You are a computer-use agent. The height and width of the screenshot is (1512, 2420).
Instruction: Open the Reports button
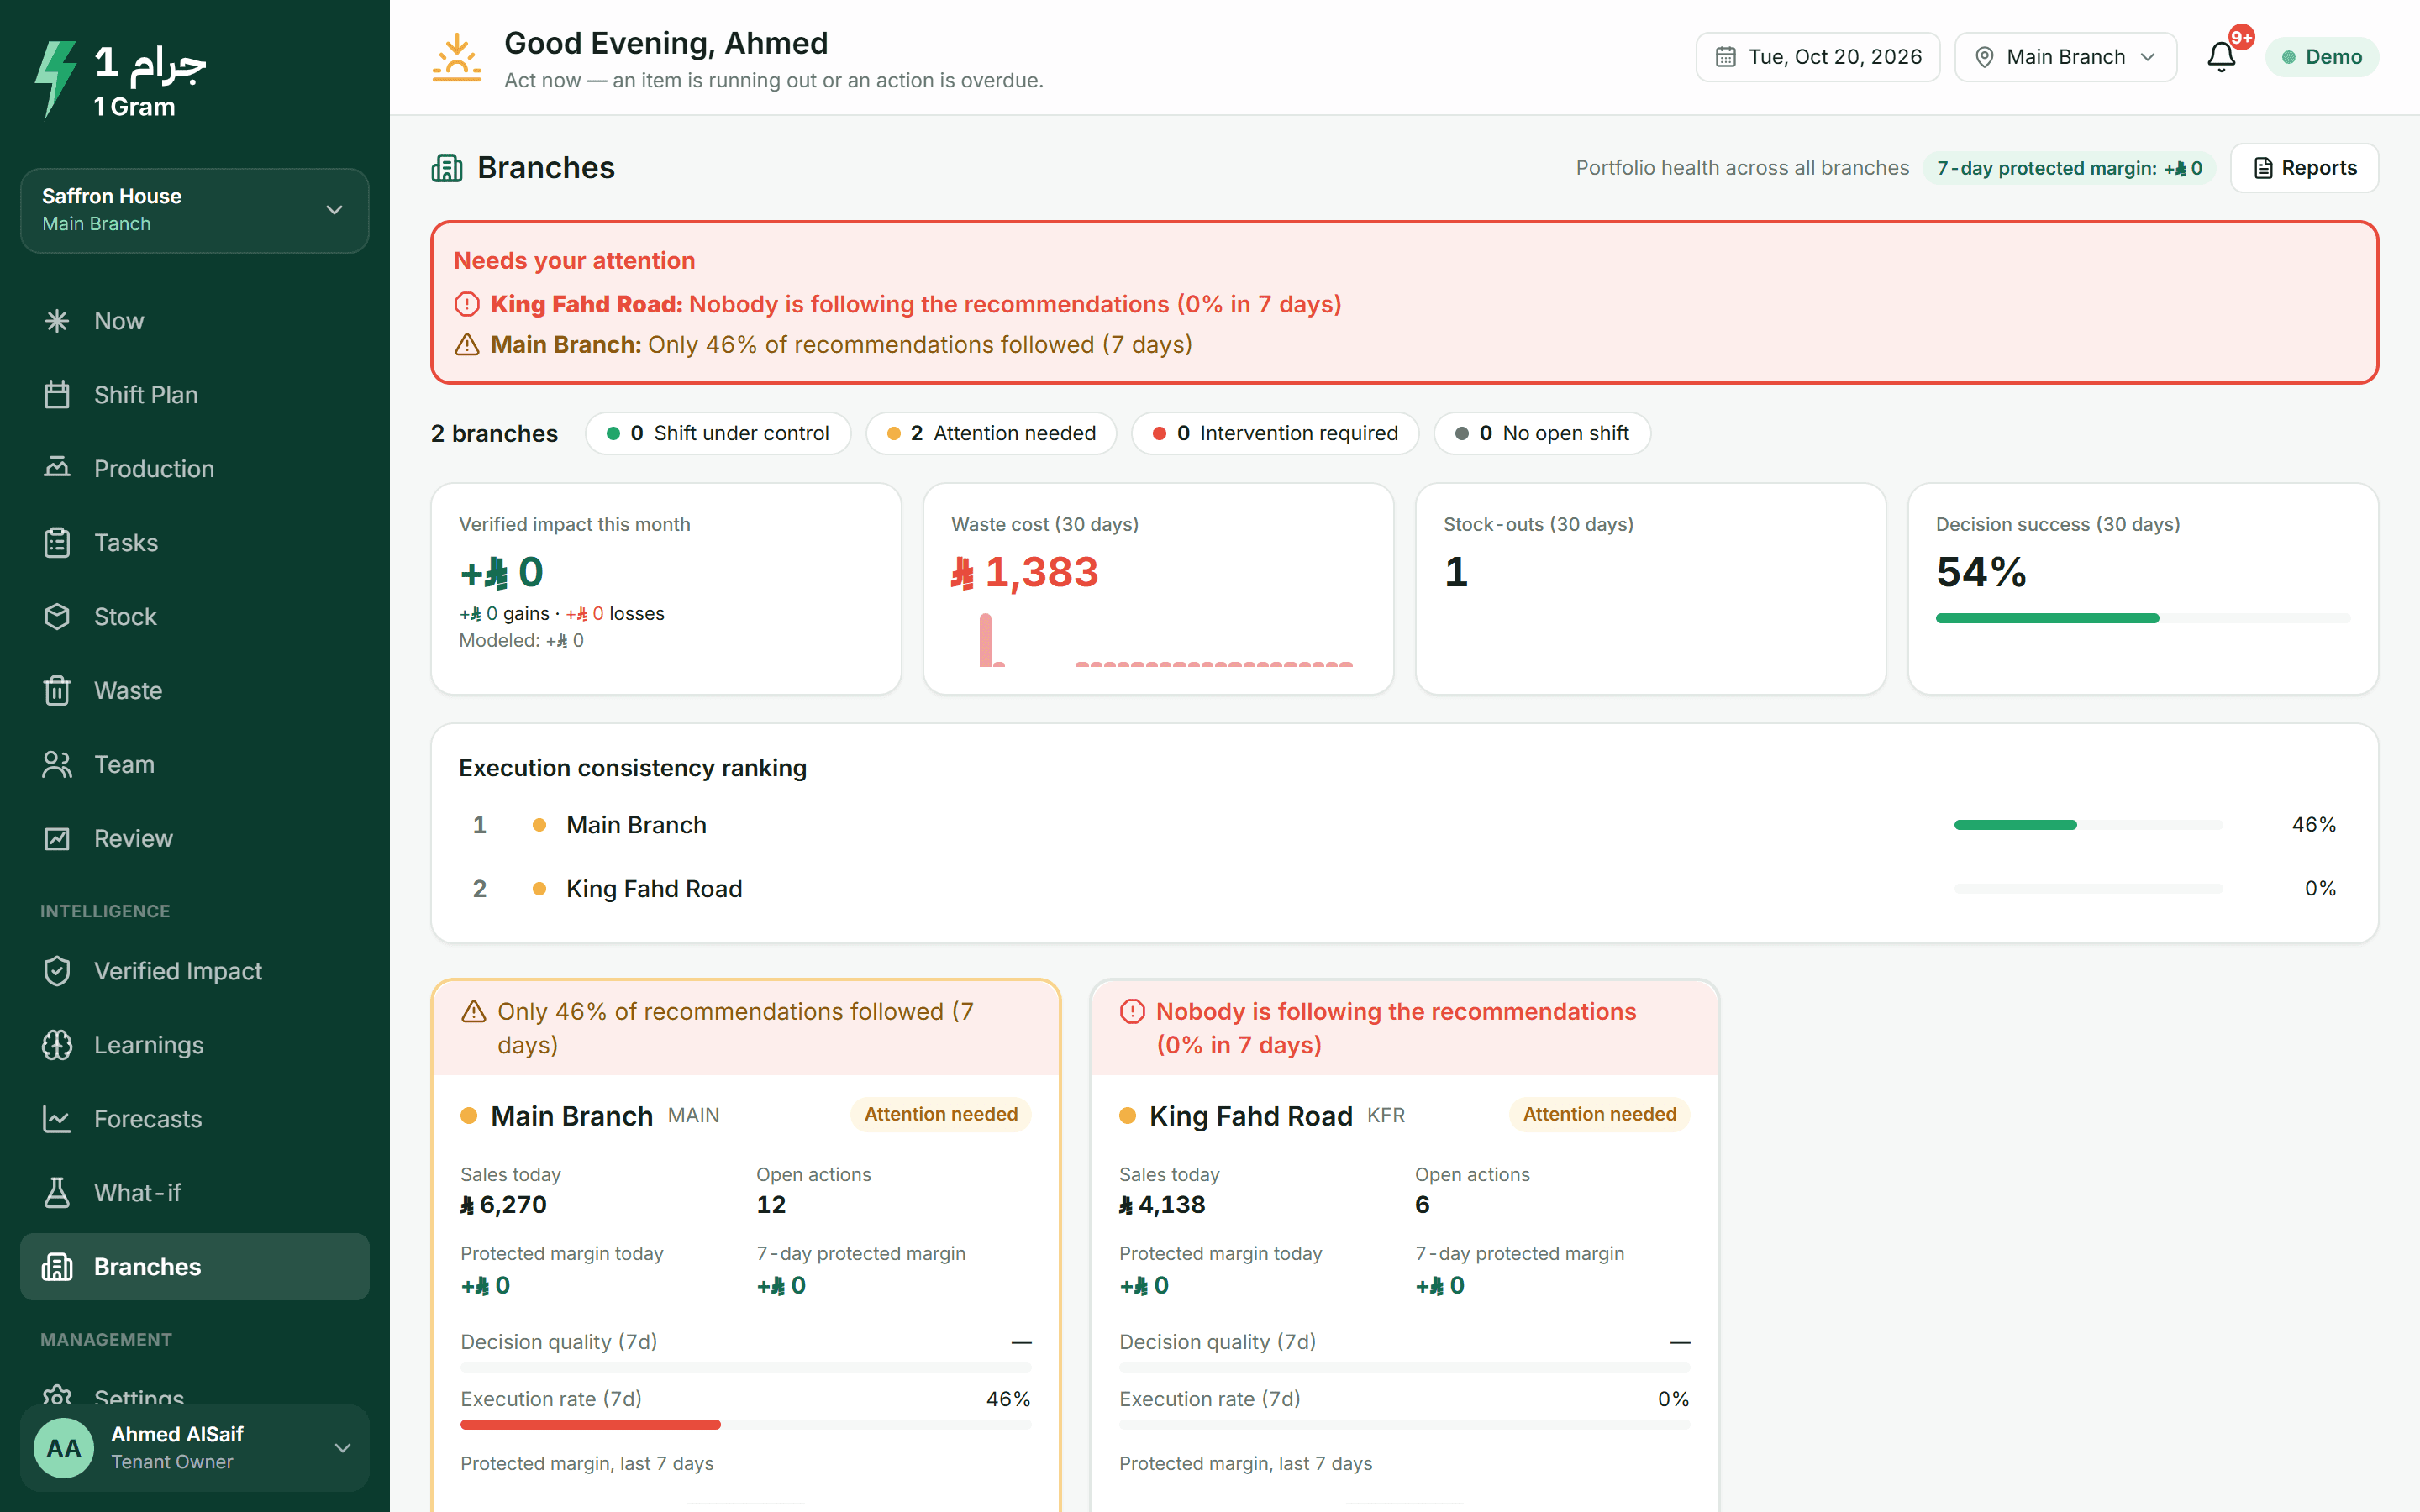2304,168
